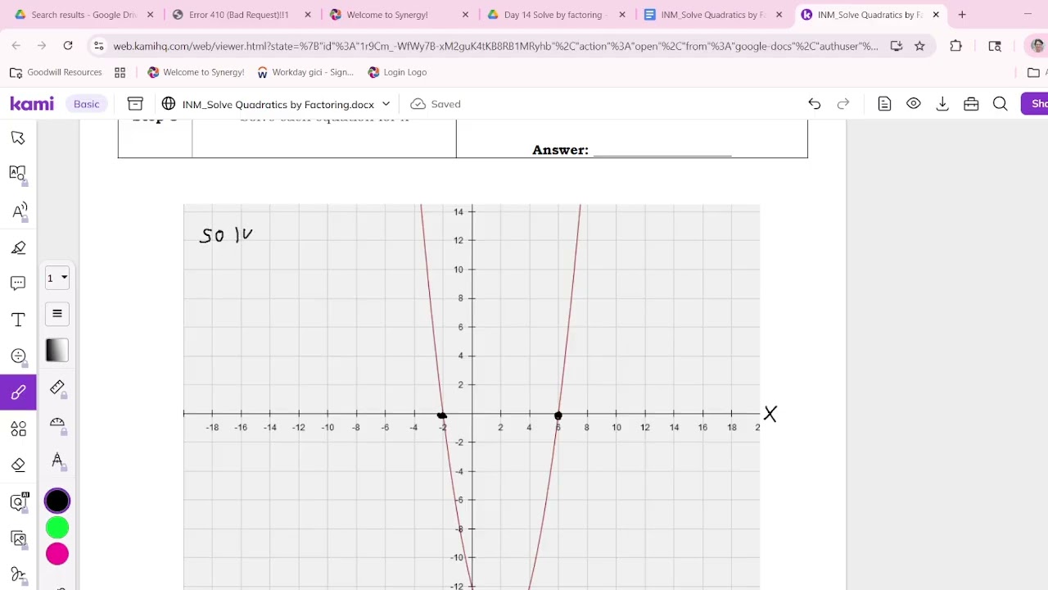Open the Kami file archive icon
Viewport: 1048px width, 590px height.
point(135,104)
